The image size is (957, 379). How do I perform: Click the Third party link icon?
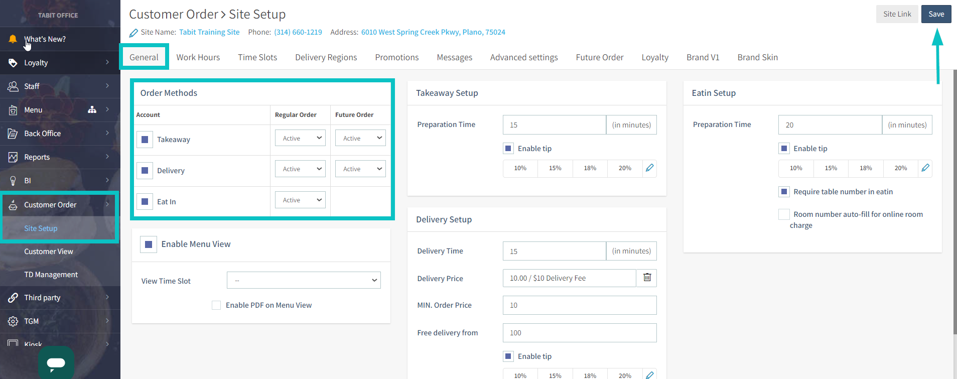tap(13, 298)
